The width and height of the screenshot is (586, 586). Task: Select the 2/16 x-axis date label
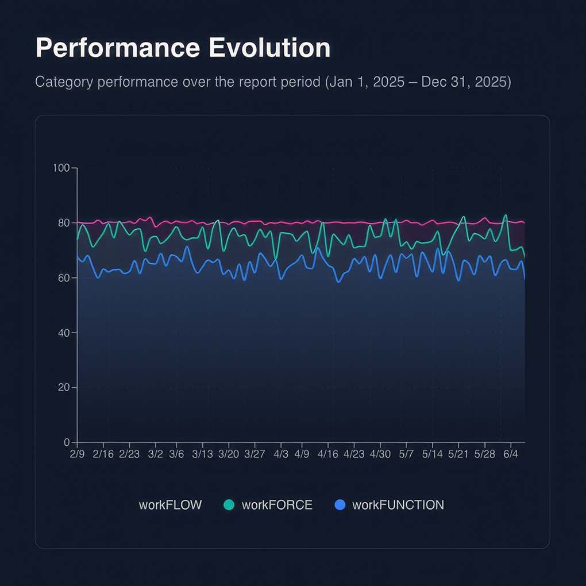[103, 454]
